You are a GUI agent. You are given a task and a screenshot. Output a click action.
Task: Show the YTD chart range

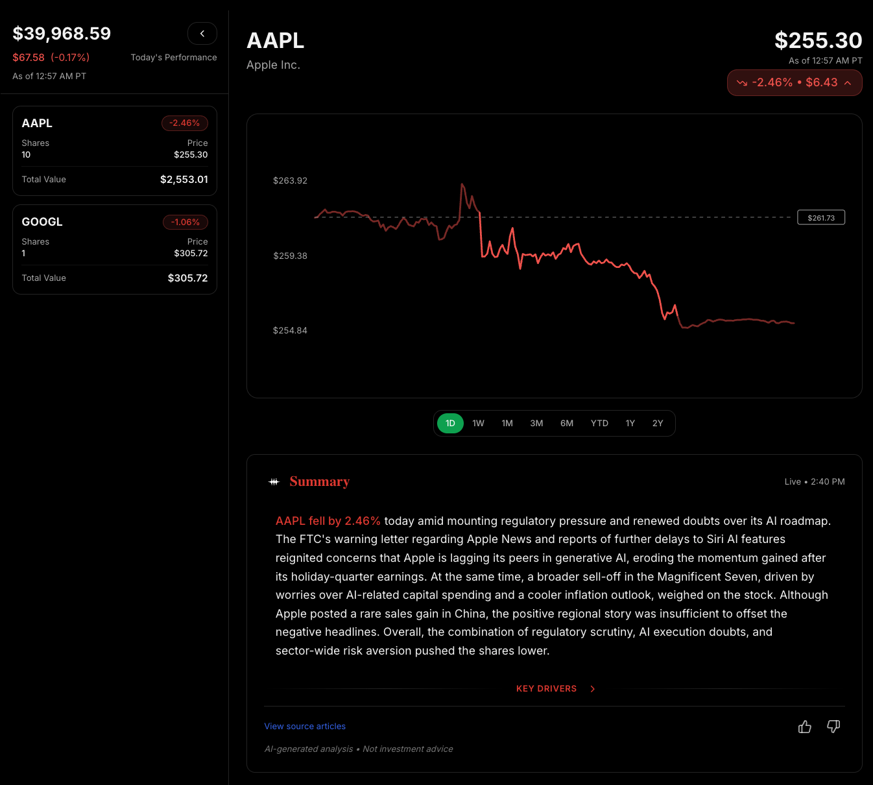point(599,423)
